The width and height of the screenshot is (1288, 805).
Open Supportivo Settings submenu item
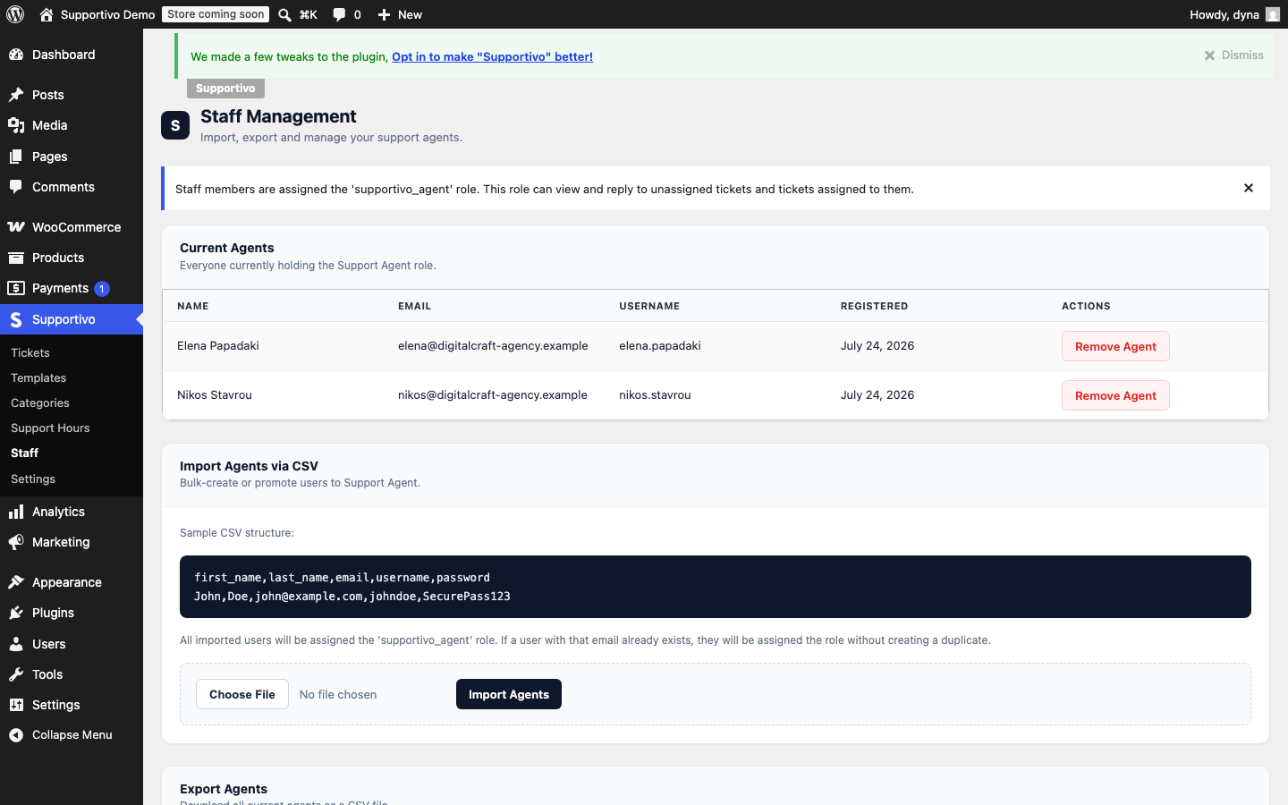(33, 479)
